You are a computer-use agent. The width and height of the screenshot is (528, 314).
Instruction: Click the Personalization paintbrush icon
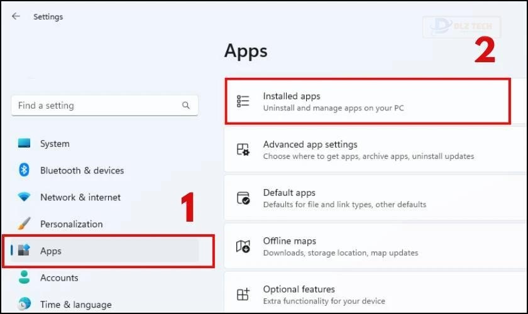click(x=24, y=224)
